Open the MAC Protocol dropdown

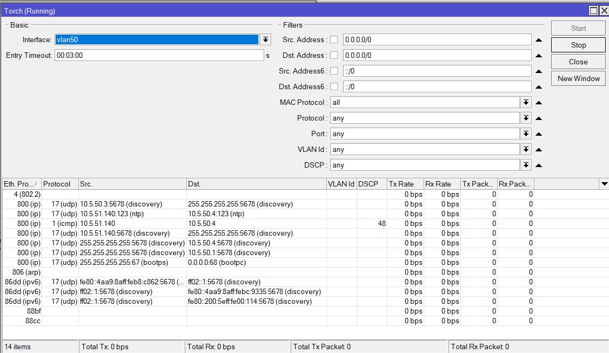[525, 102]
